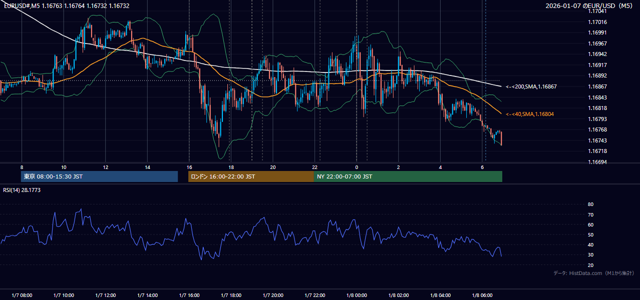
Task: Click price axis value 1.16818
Action: [x=597, y=108]
